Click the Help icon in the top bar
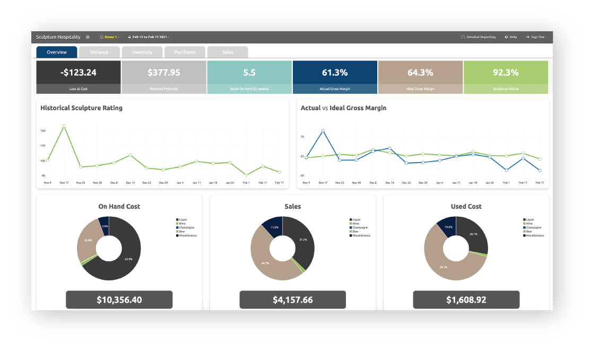 click(x=506, y=37)
